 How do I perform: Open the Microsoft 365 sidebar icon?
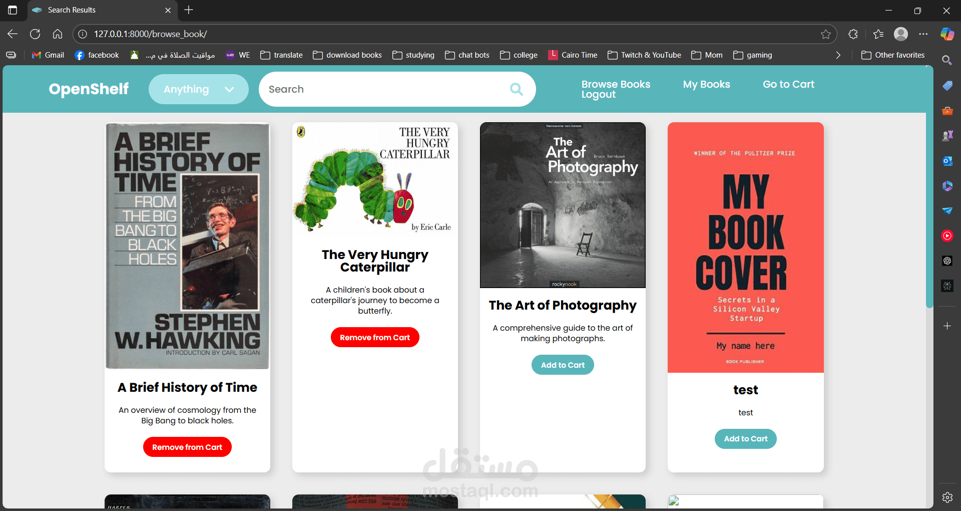pyautogui.click(x=947, y=186)
